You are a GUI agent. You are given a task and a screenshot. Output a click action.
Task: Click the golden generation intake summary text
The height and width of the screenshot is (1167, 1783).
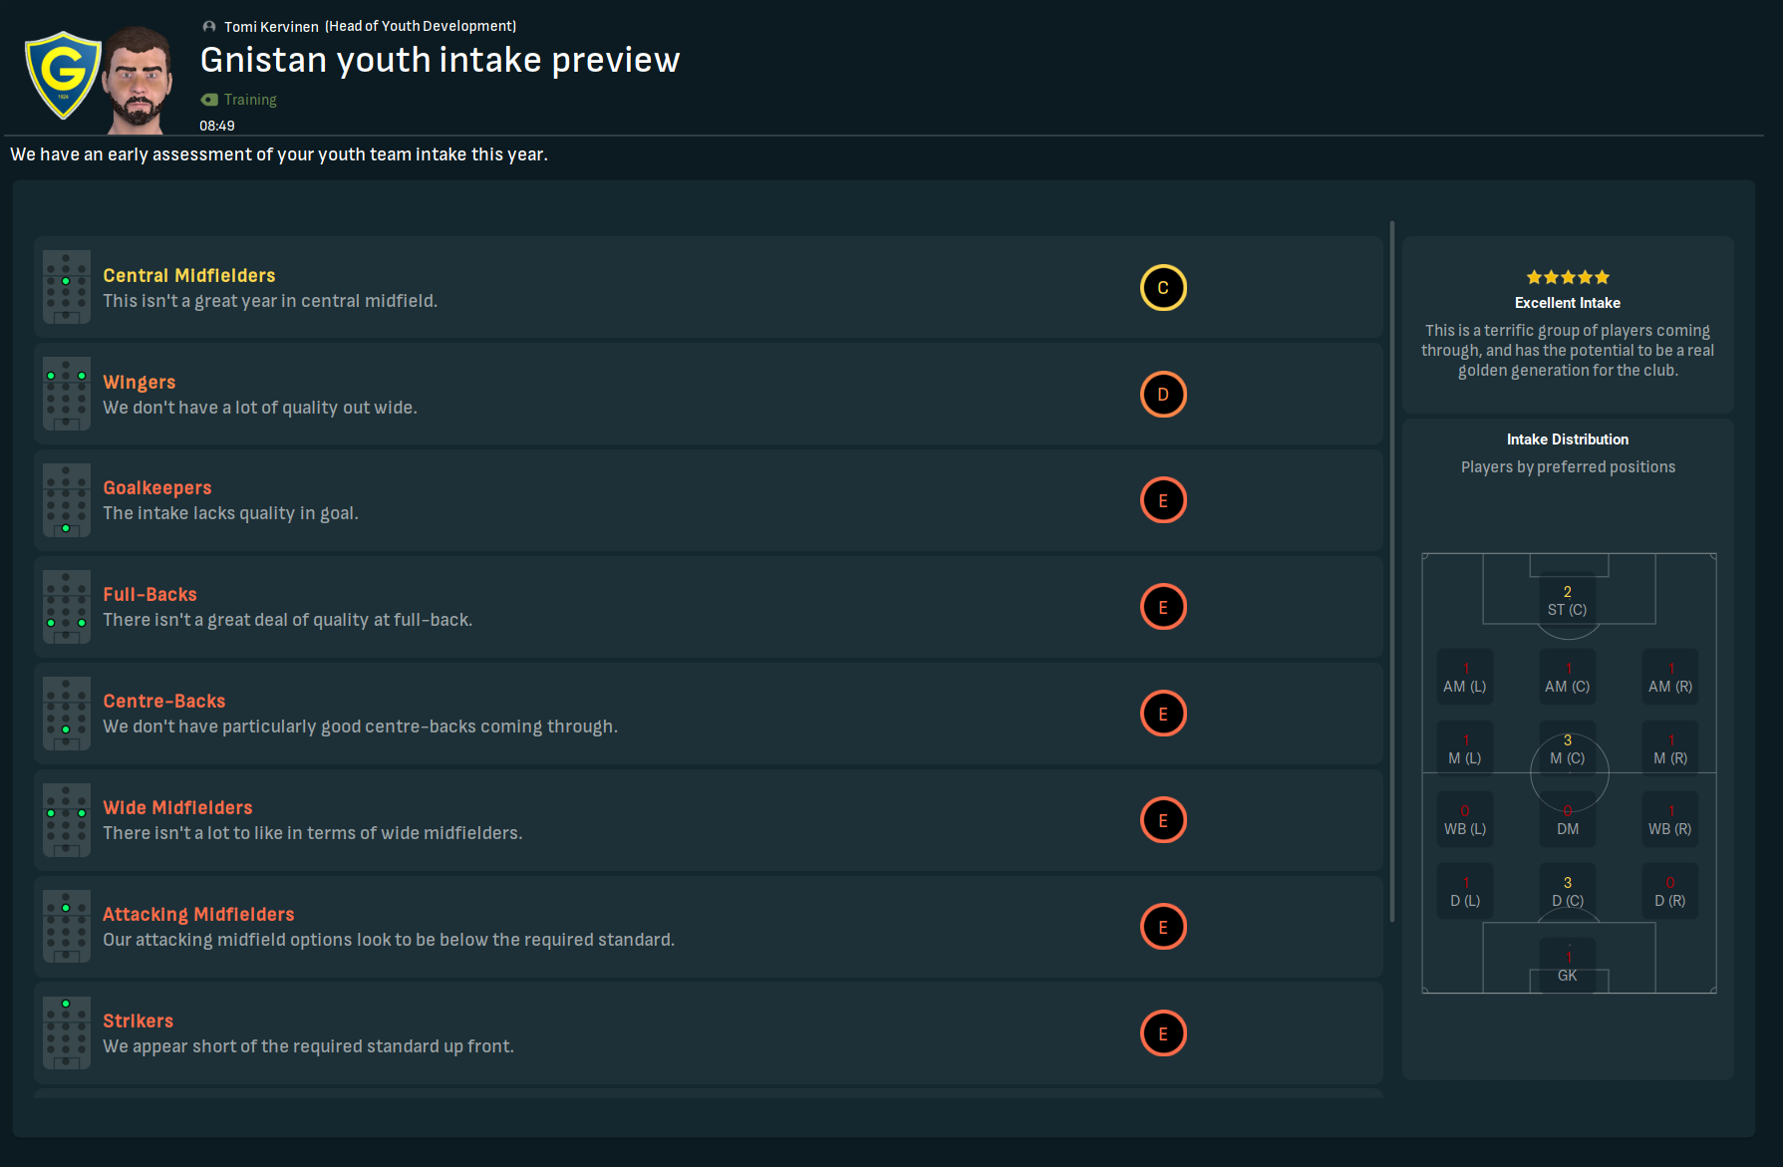pyautogui.click(x=1568, y=351)
